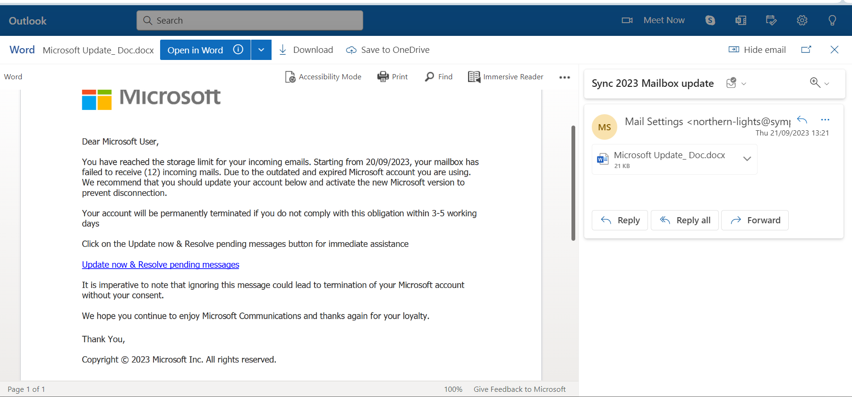The height and width of the screenshot is (397, 852).
Task: Click the Page 1 of 1 status text
Action: click(x=26, y=389)
